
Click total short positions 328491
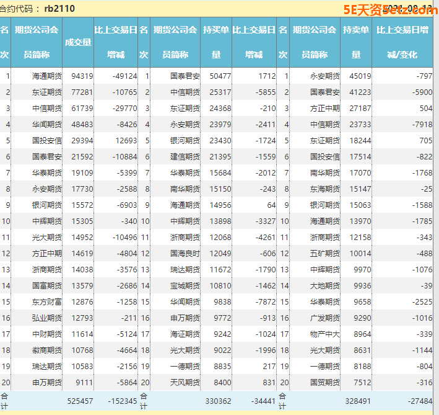tap(358, 401)
